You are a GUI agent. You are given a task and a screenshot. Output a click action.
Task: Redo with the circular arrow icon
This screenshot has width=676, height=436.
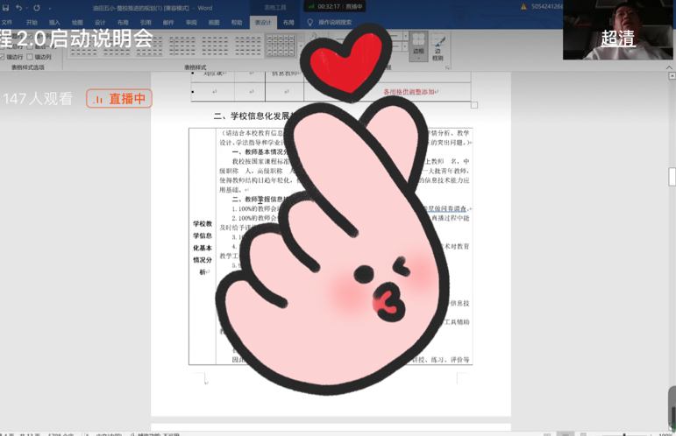pyautogui.click(x=37, y=7)
